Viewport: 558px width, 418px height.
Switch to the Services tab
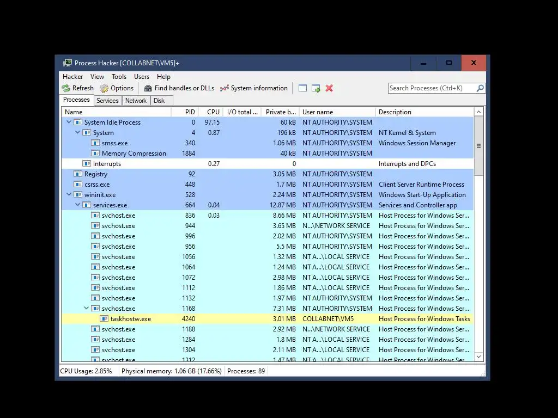pos(107,101)
